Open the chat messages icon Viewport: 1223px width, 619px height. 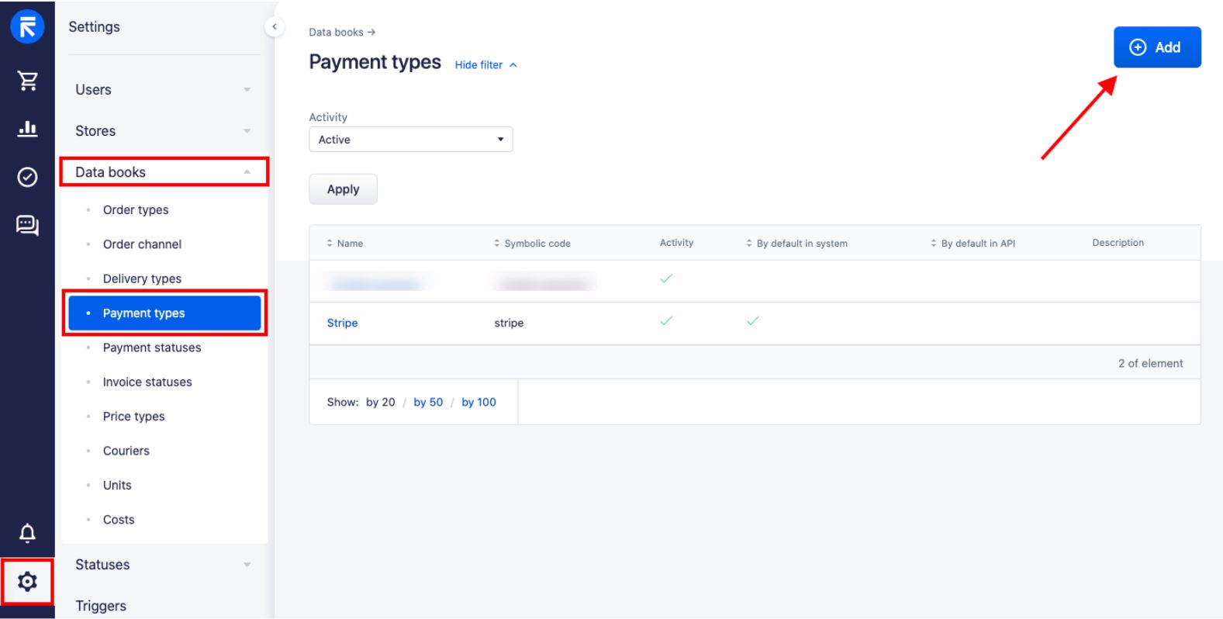point(27,226)
